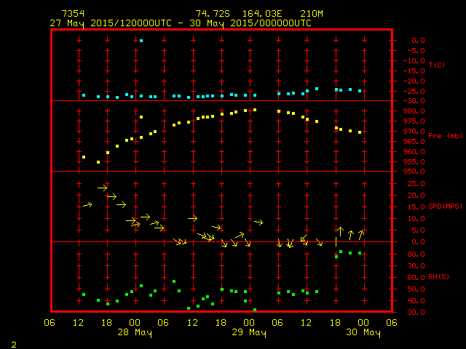Click the 74.72S latitude text
The image size is (466, 349).
[210, 14]
